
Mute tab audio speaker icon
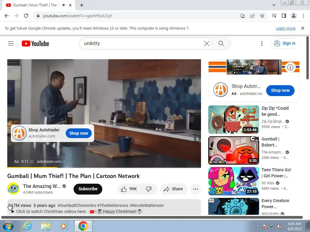[64, 5]
